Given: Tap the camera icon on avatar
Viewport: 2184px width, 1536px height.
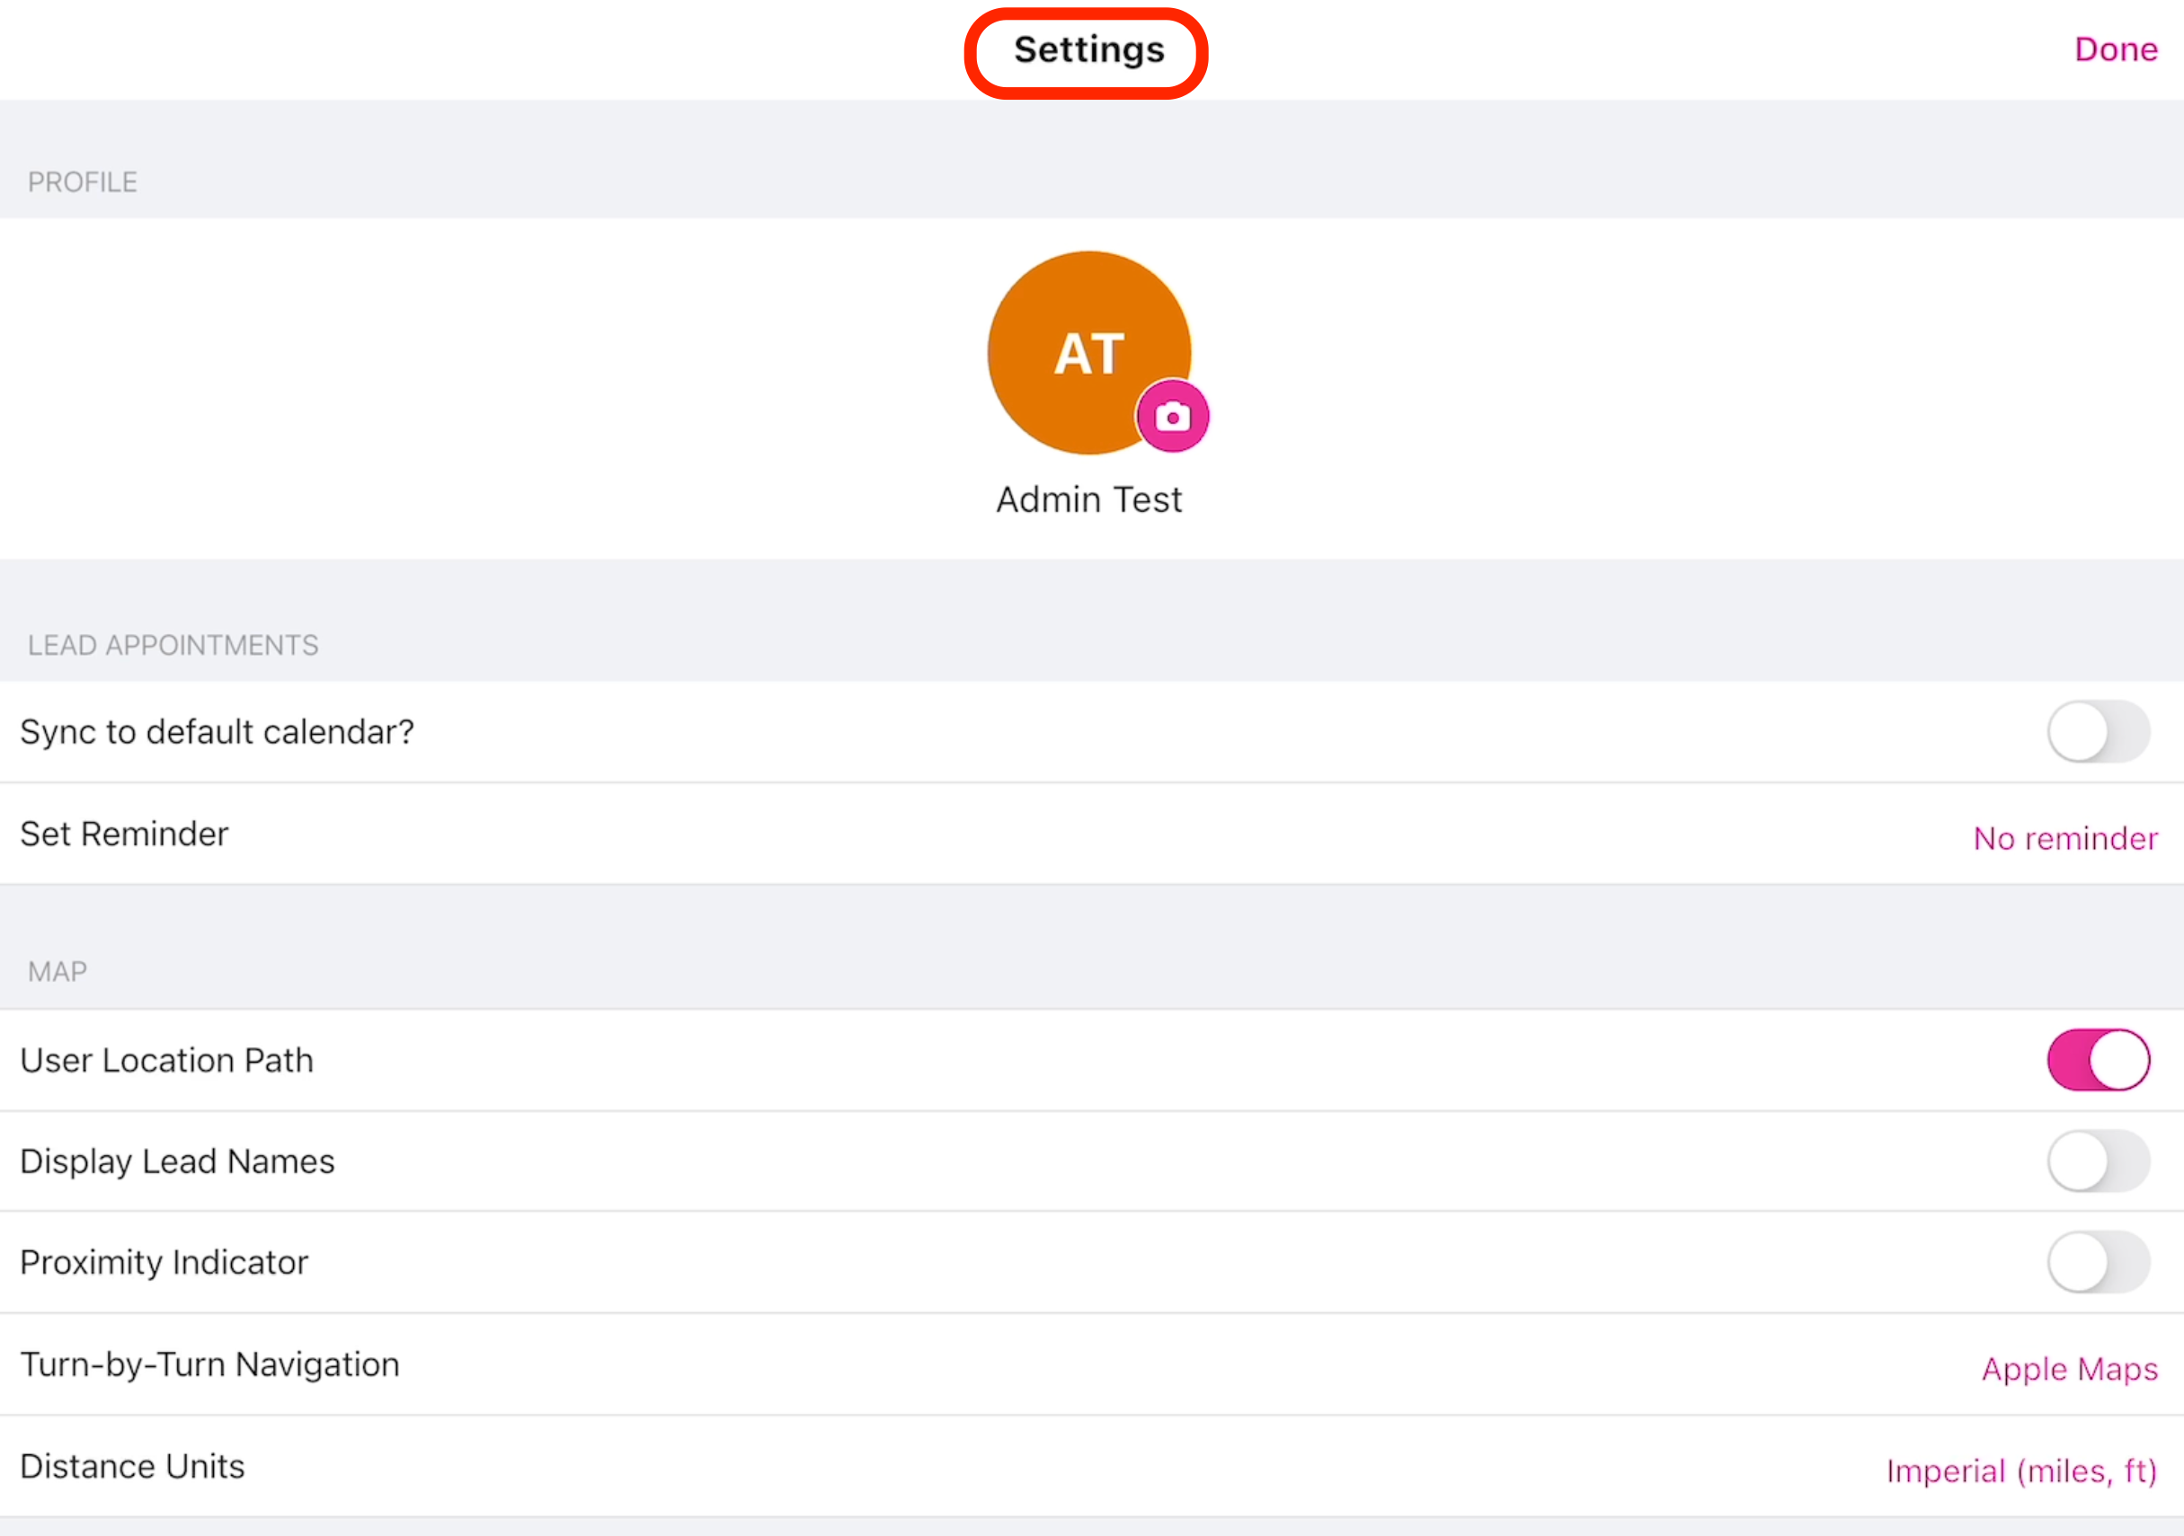Looking at the screenshot, I should click(1172, 416).
